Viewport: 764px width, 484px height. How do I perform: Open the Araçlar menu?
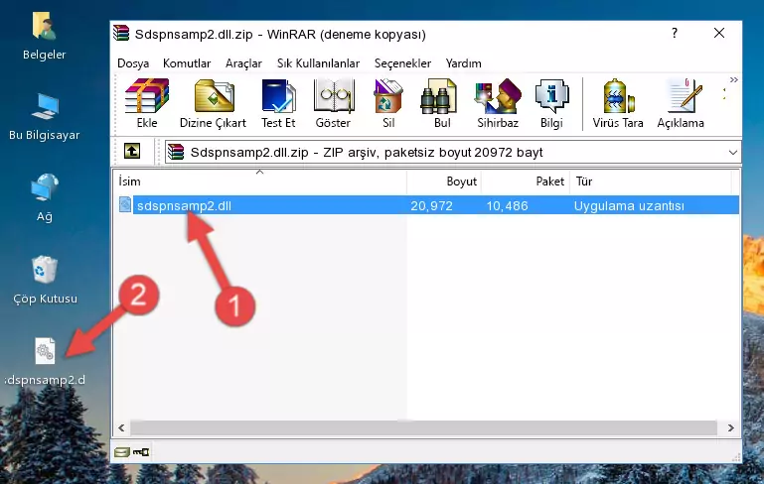(x=243, y=63)
